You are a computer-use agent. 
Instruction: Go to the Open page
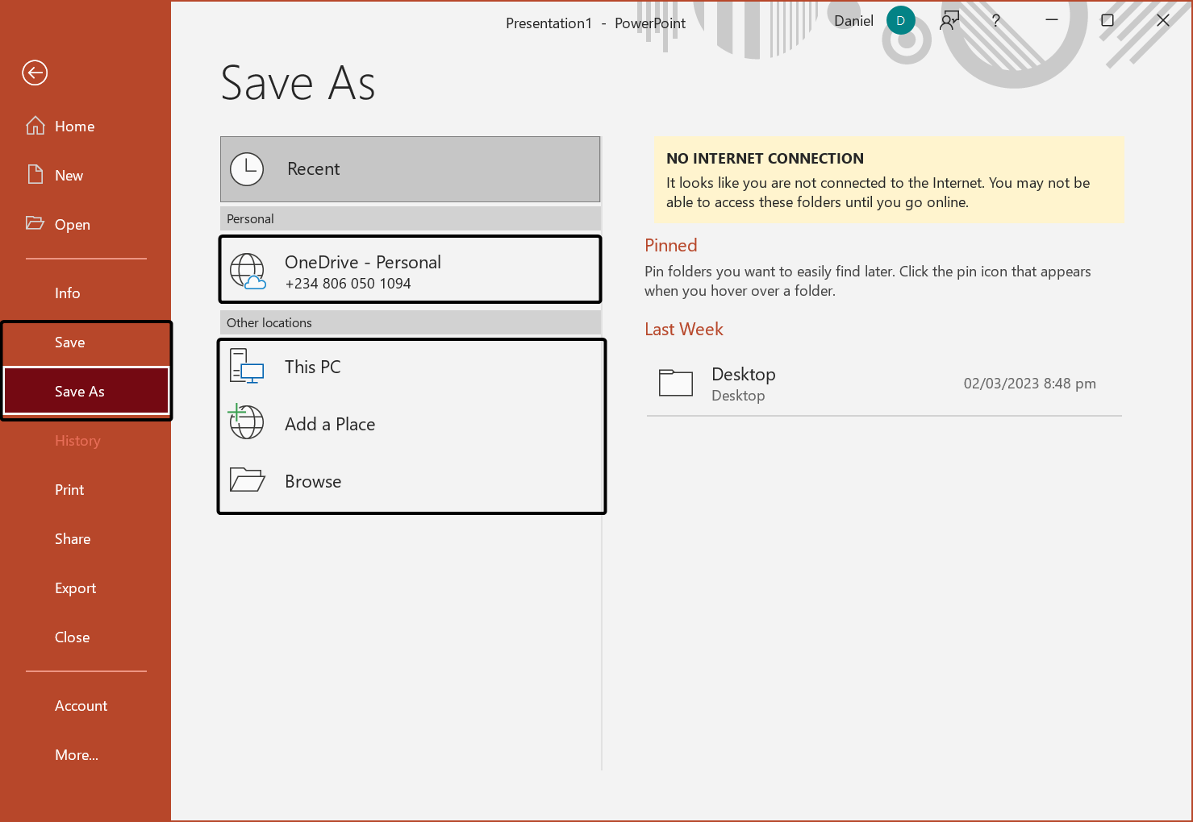click(72, 225)
